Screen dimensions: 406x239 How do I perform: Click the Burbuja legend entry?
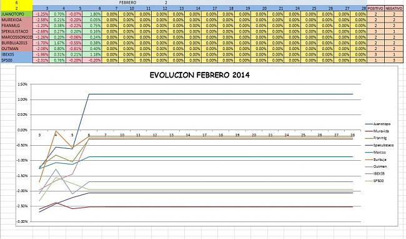(375, 160)
